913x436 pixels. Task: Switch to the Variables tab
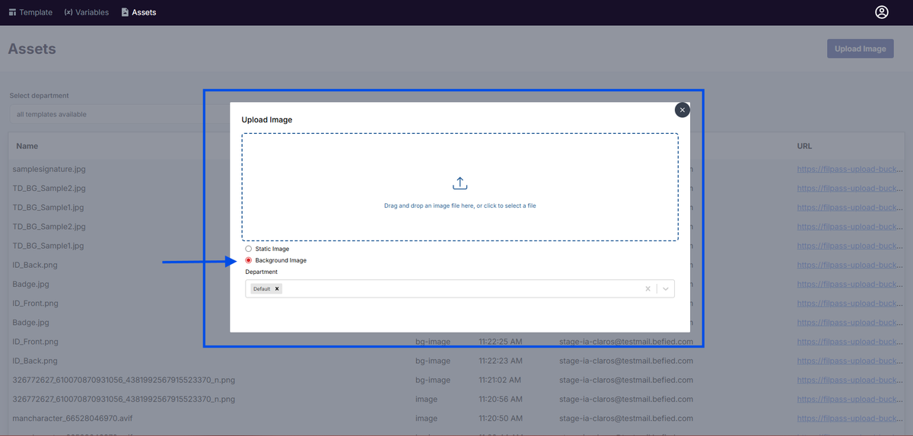[x=87, y=12]
